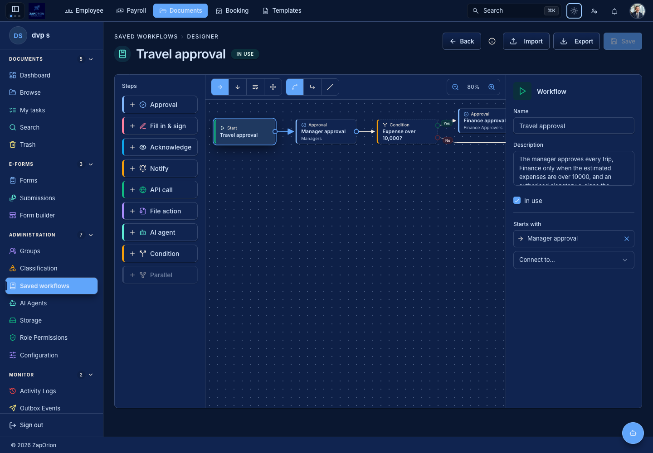
Task: Open the AI assistant floating button
Action: click(x=633, y=433)
